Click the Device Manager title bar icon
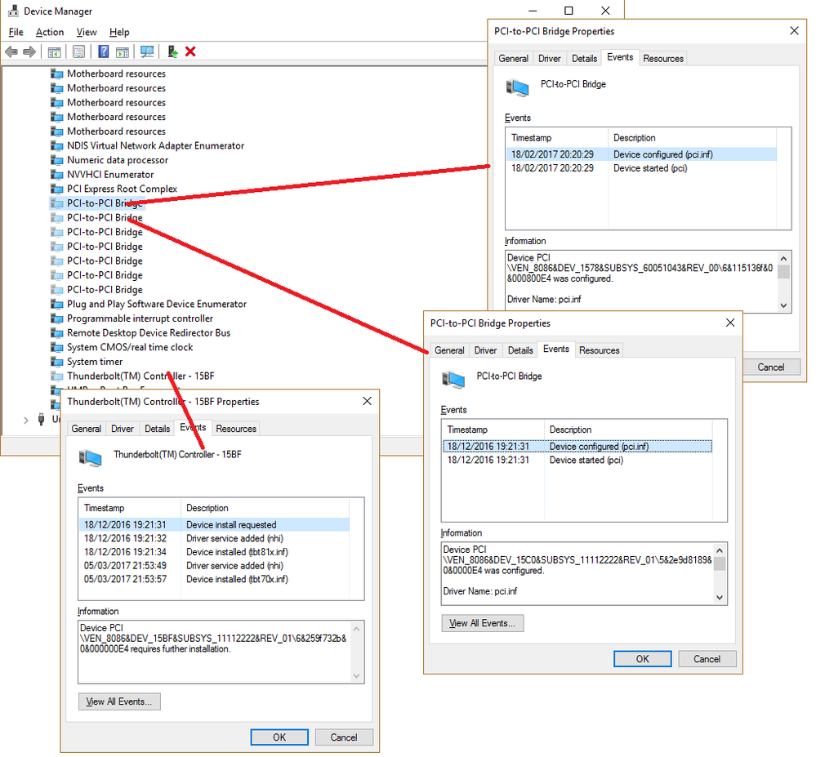The width and height of the screenshot is (816, 757). coord(13,11)
